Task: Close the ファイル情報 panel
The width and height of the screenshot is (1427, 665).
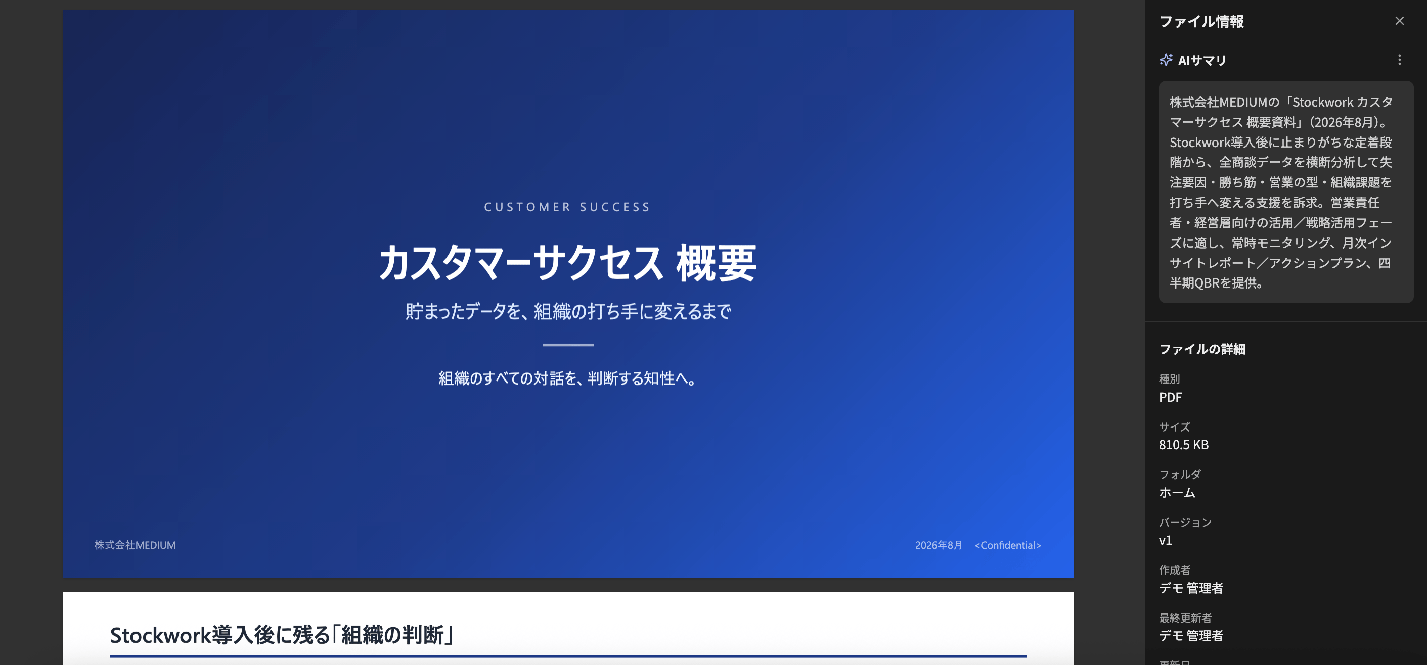Action: pos(1399,21)
